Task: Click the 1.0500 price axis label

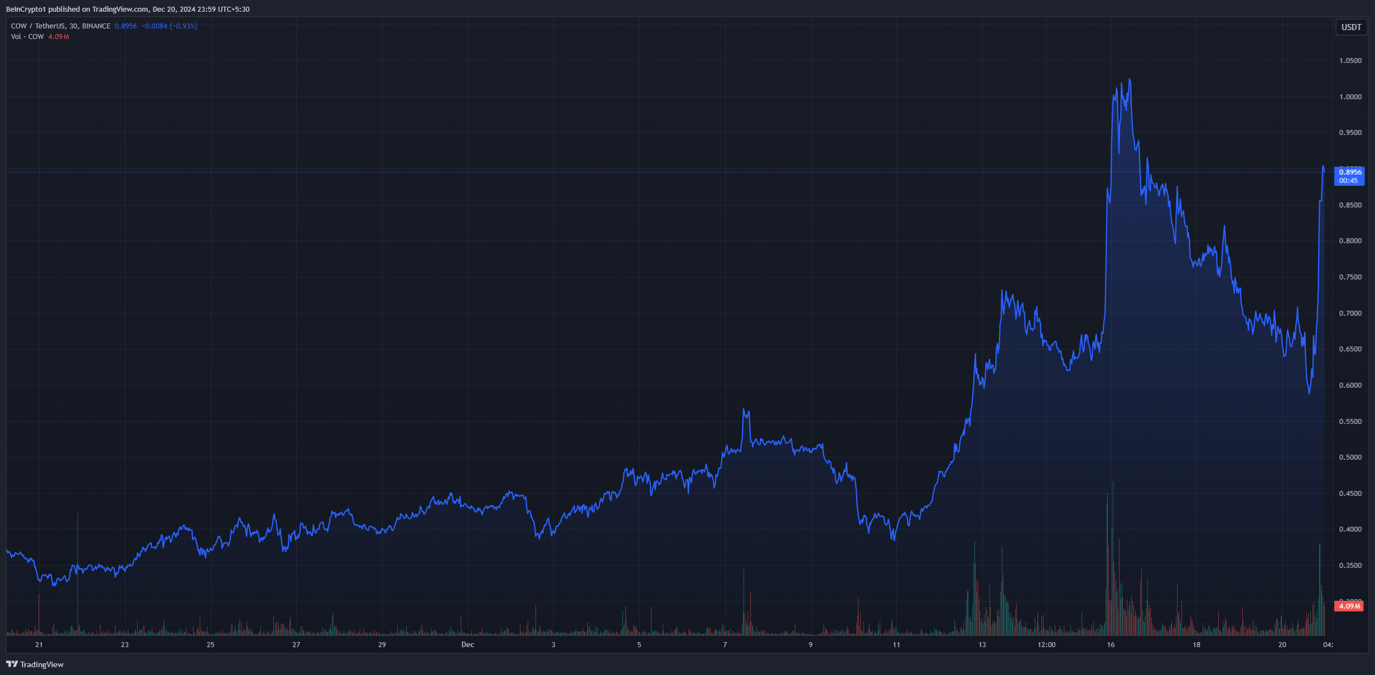Action: click(x=1350, y=61)
